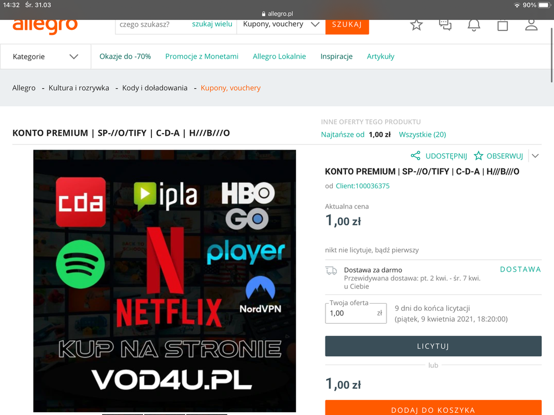
Task: Click the delivery truck icon
Action: (x=331, y=271)
